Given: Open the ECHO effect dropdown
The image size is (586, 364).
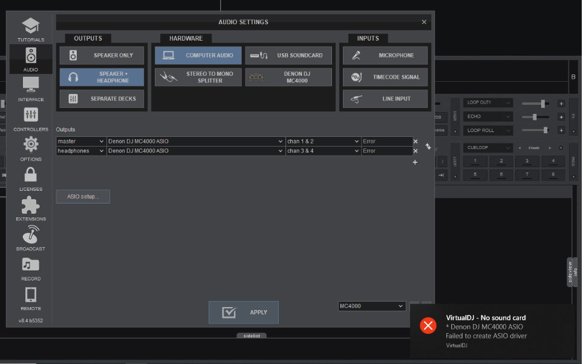Looking at the screenshot, I should pyautogui.click(x=487, y=116).
